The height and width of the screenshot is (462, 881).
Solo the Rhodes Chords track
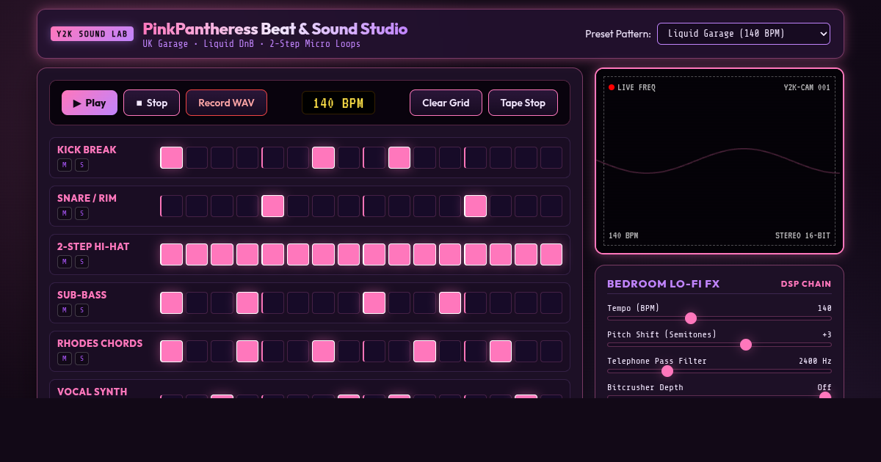(81, 359)
